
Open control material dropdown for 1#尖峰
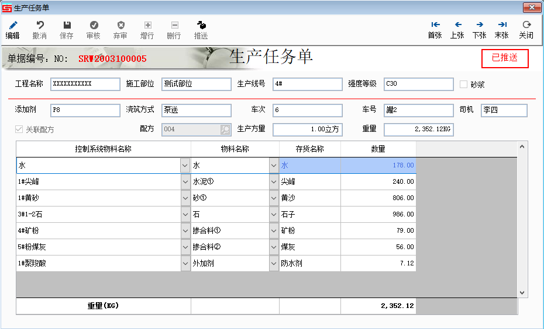click(184, 182)
